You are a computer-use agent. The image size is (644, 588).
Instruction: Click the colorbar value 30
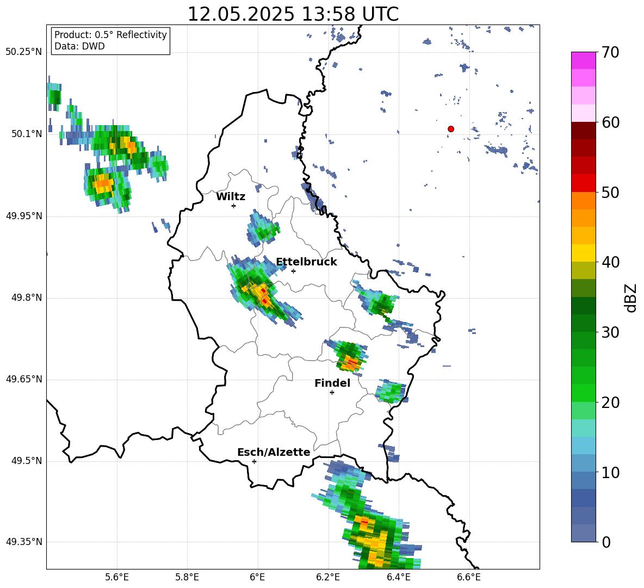pyautogui.click(x=611, y=332)
